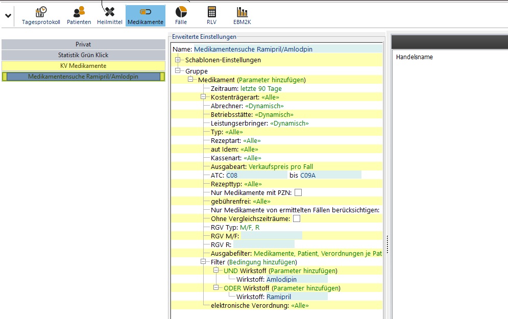Viewport: 508px width, 319px height.
Task: Enable 'Nur Medikamente mit PZN' checkbox
Action: tap(298, 193)
